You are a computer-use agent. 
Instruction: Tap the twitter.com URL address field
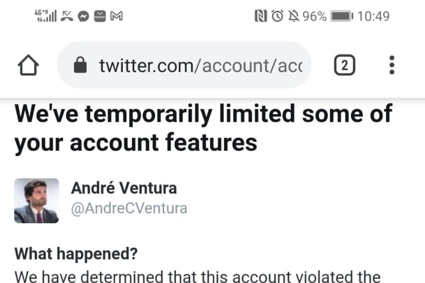(x=201, y=66)
